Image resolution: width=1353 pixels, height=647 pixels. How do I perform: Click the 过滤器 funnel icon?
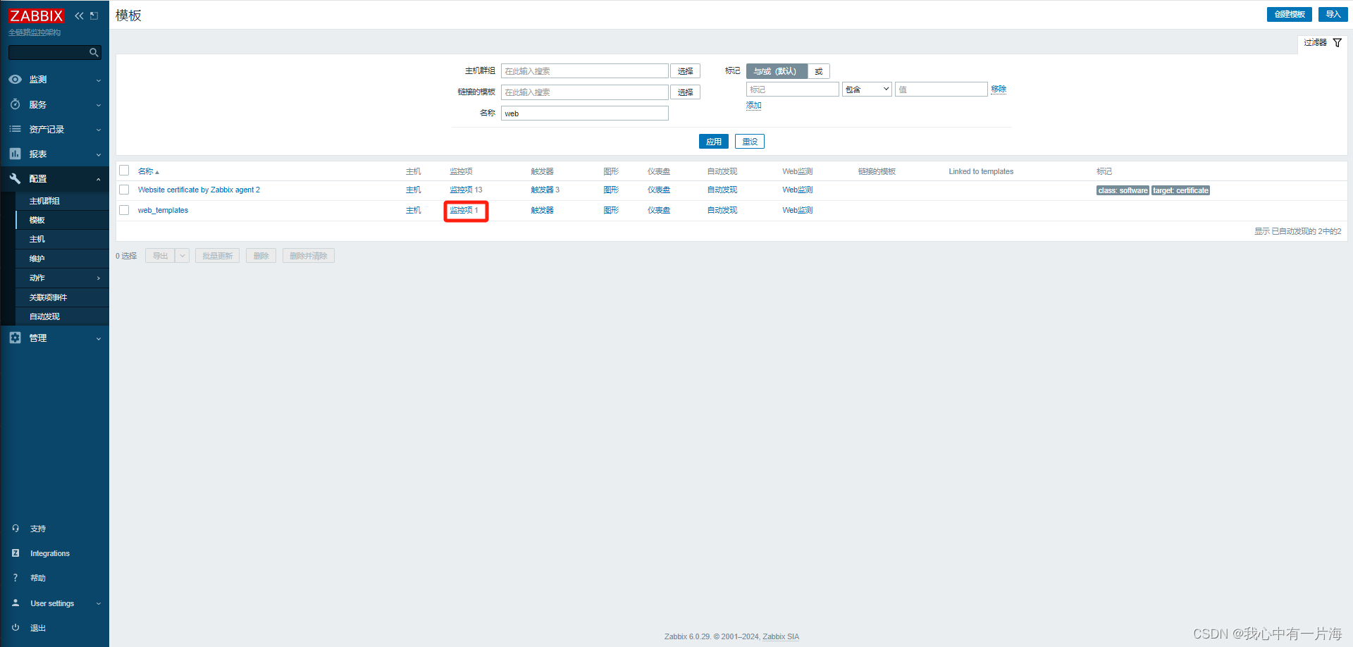pos(1337,43)
